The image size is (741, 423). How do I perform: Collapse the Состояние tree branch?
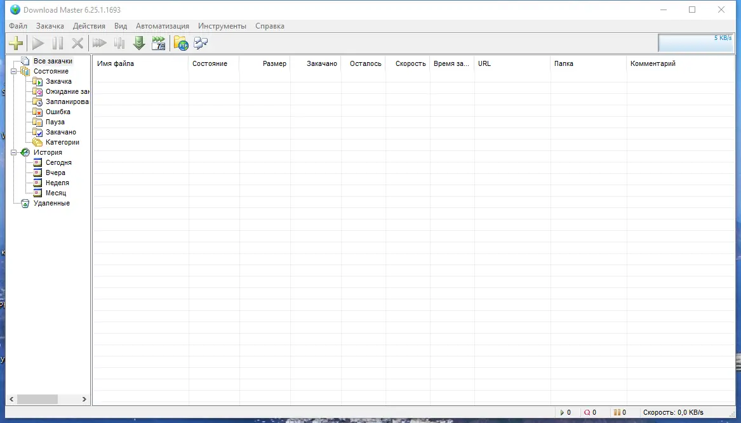(x=14, y=71)
